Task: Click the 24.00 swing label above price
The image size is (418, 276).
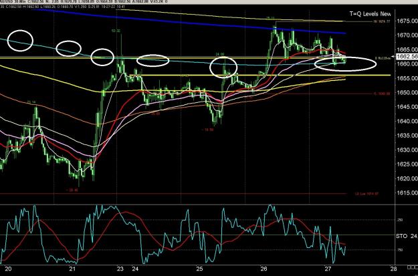Action: (220, 54)
